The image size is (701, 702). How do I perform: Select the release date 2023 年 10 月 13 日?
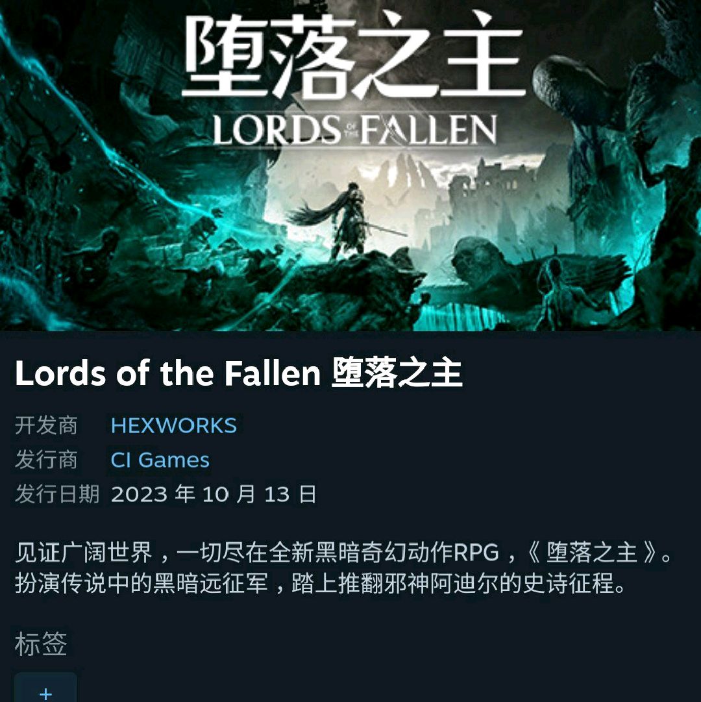click(x=214, y=494)
